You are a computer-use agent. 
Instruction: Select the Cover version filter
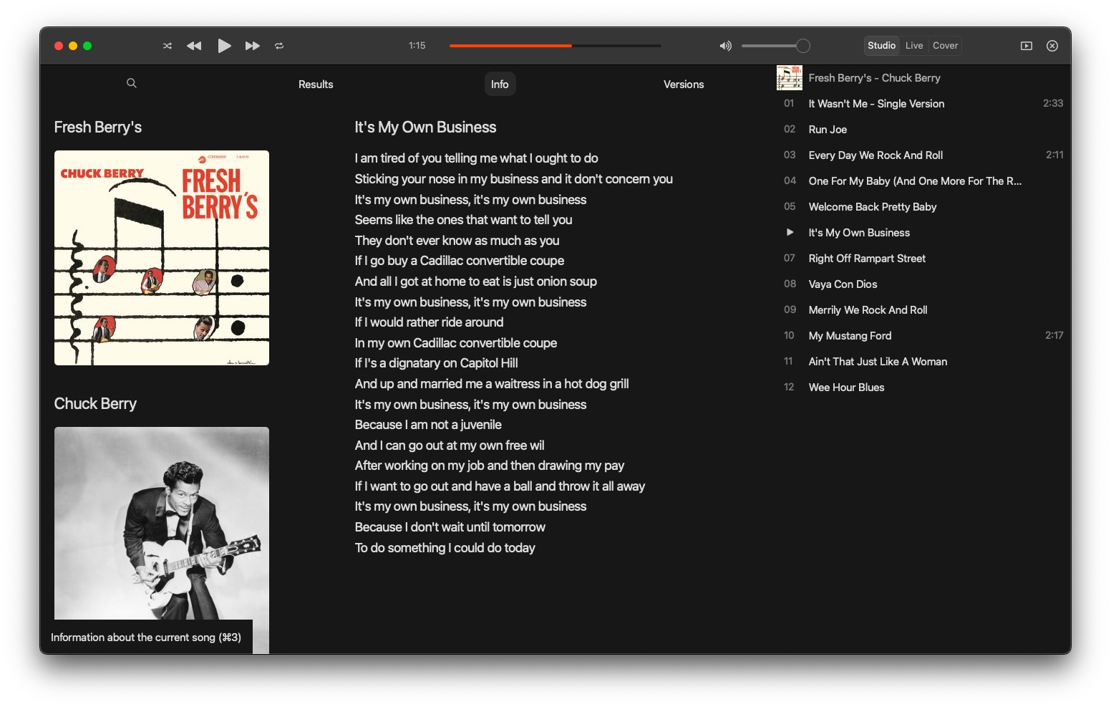(x=945, y=45)
